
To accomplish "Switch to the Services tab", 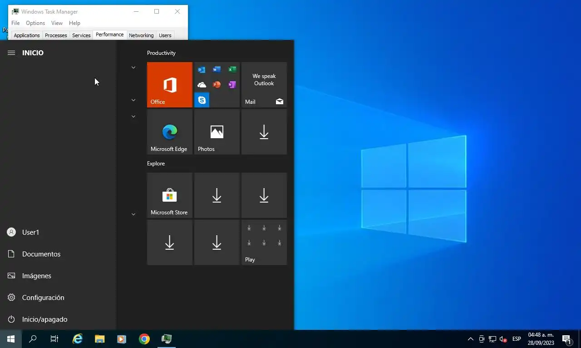I will pos(81,35).
